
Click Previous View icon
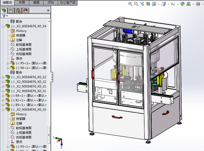pos(142,4)
